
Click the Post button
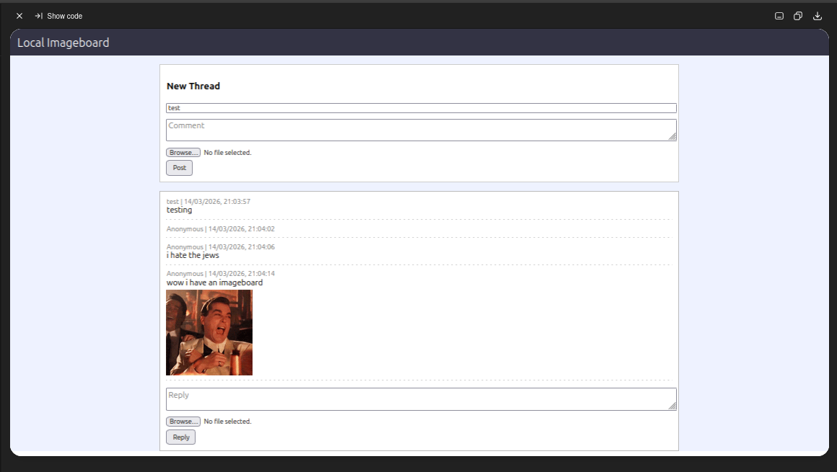tap(180, 168)
